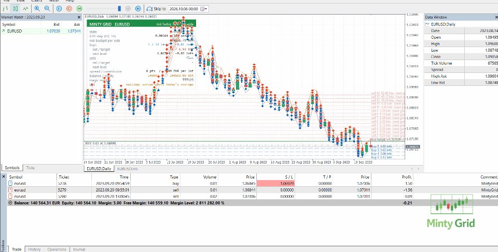This screenshot has width=498, height=252.
Task: Select the Tick Volume row in Data Window
Action: coord(461,63)
